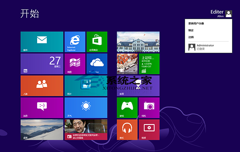The width and height of the screenshot is (240, 152).
Task: Open the News tile with man's photo
Action: pos(86,130)
